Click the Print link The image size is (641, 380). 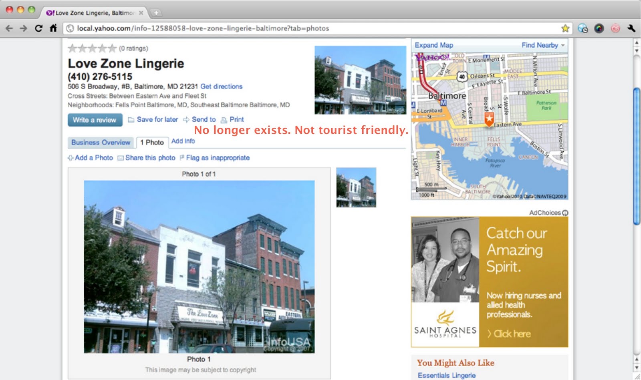237,120
